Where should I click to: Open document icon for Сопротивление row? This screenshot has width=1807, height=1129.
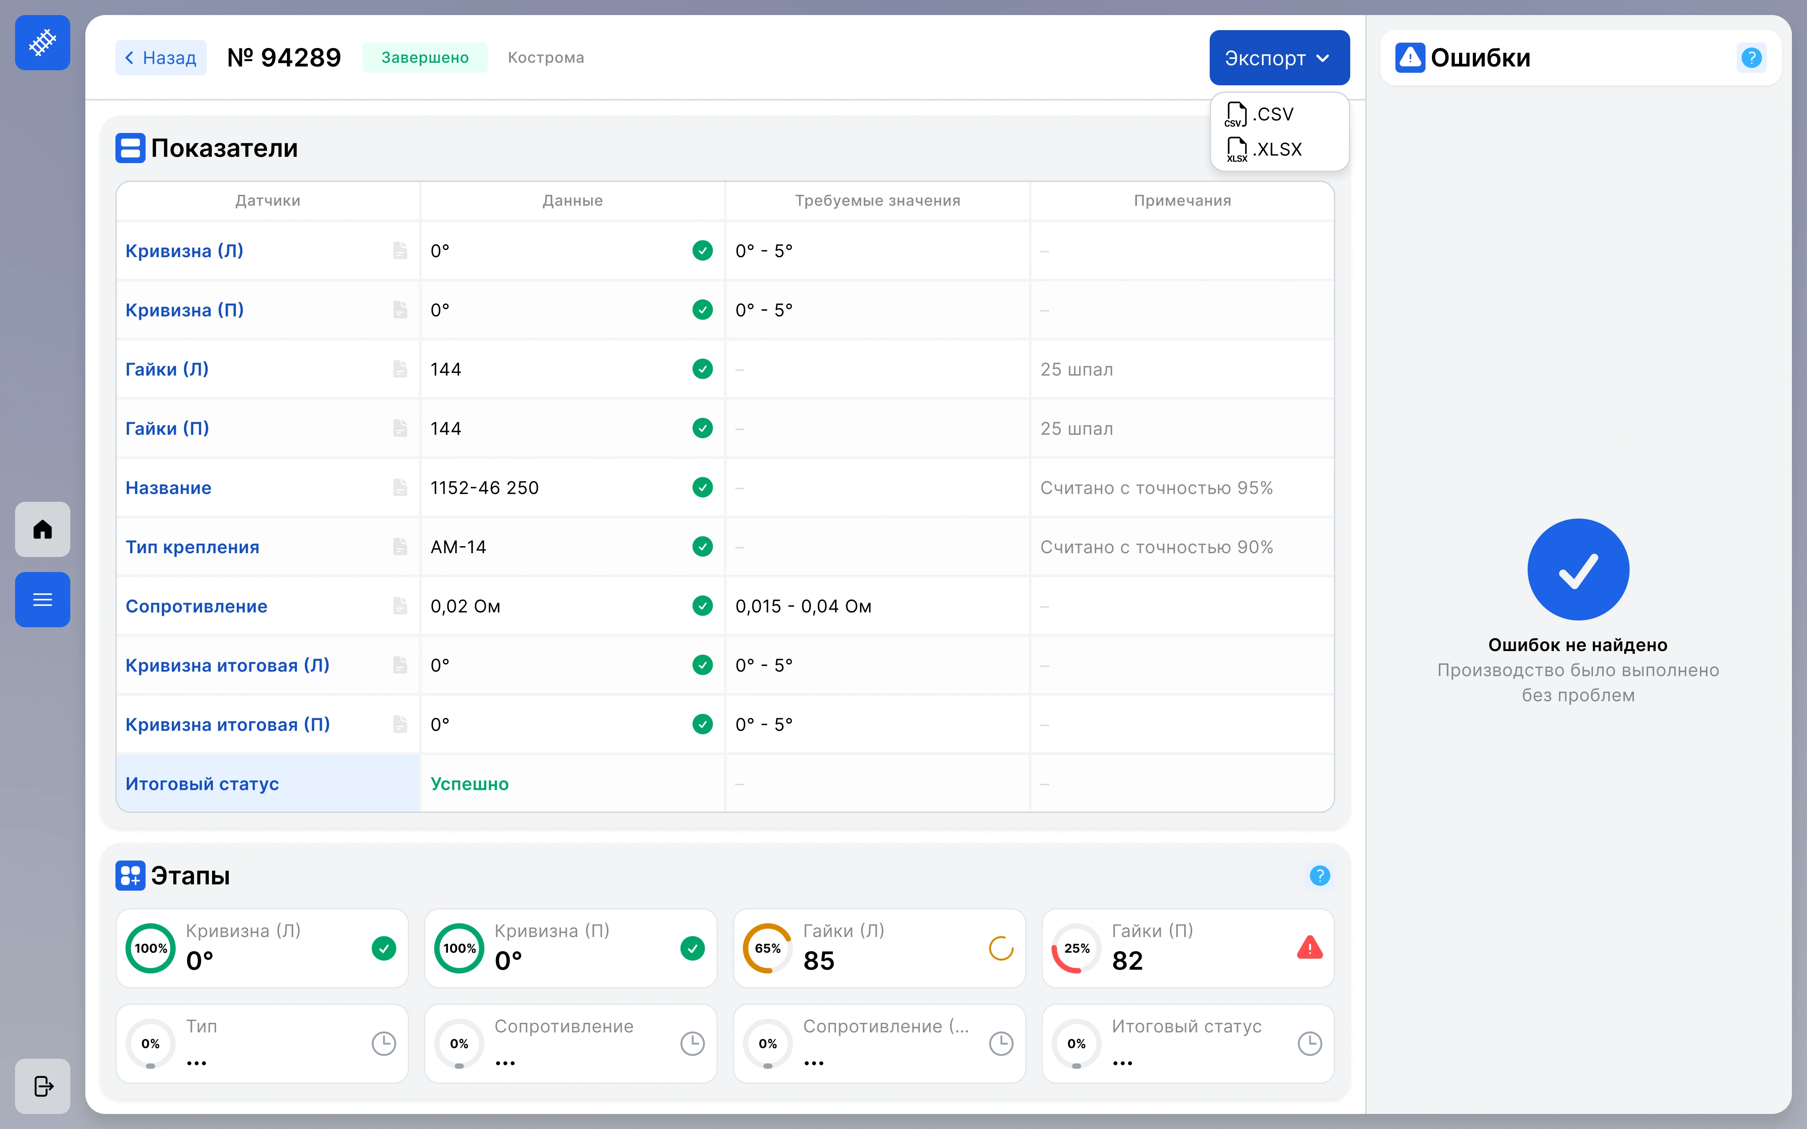400,605
